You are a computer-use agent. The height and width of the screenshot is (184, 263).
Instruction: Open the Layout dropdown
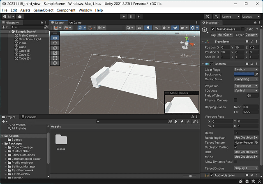point(251,16)
